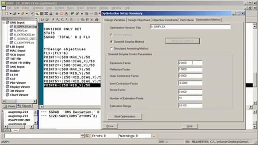The width and height of the screenshot is (258, 145).
Task: Click the New file icon in main toolbar
Action: coord(7,14)
